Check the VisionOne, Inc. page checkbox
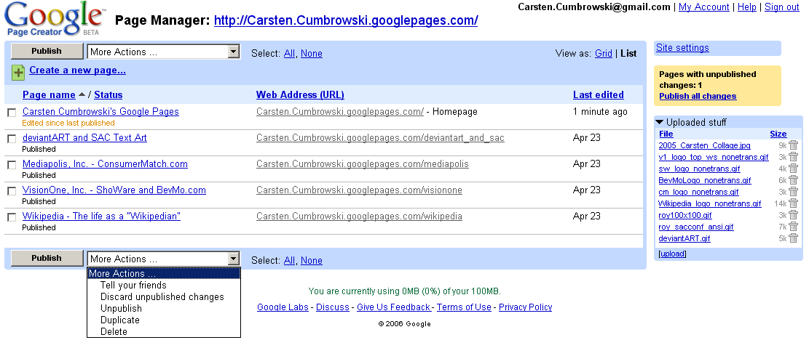The height and width of the screenshot is (348, 809). [x=12, y=192]
